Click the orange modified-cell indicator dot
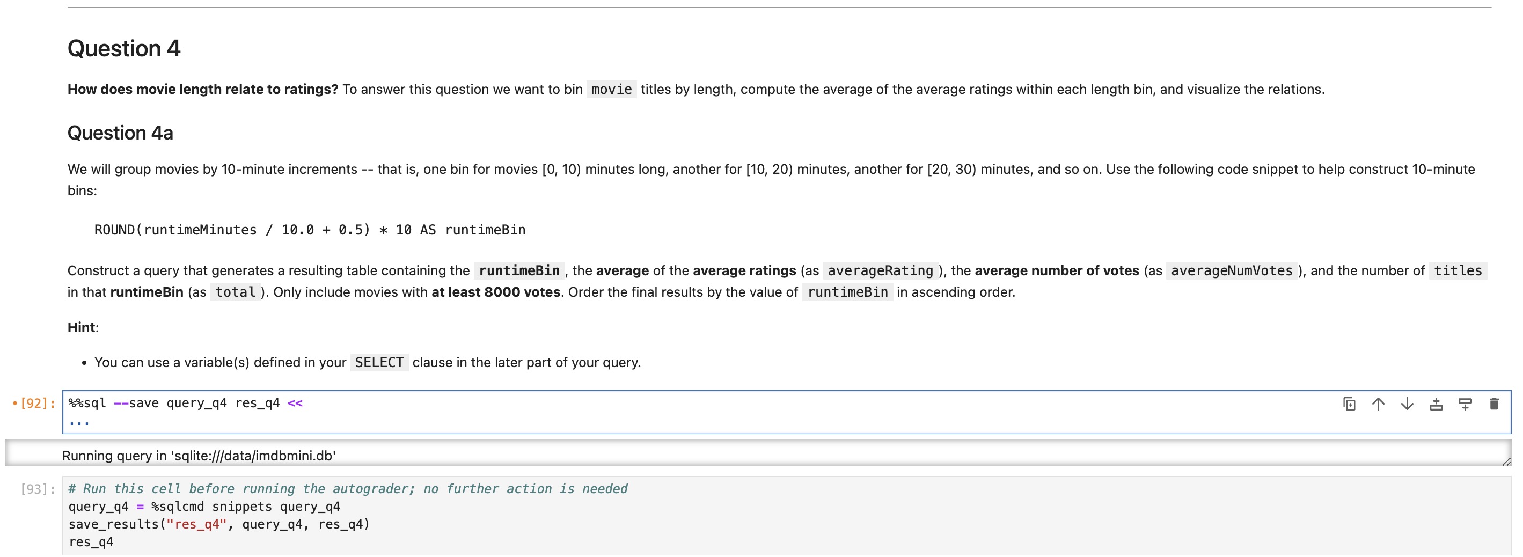The height and width of the screenshot is (557, 1523). tap(14, 402)
